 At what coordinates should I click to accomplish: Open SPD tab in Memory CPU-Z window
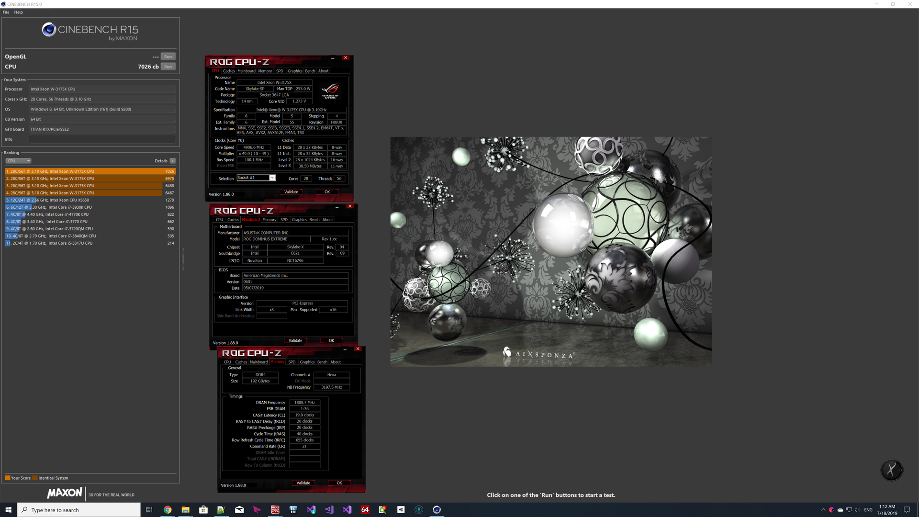tap(292, 362)
